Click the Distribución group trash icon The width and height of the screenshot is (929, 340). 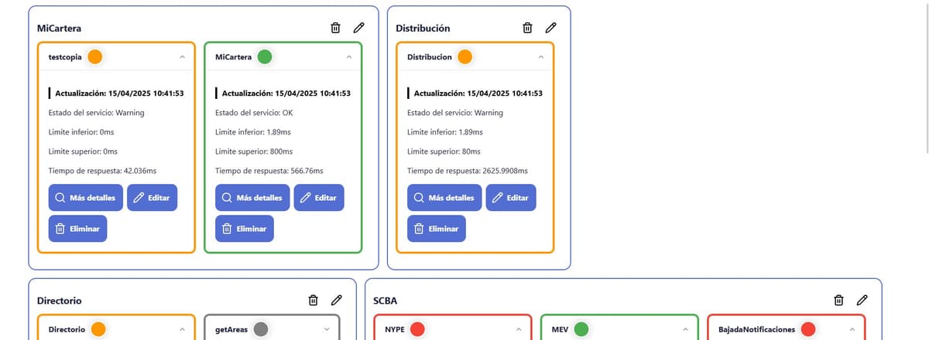[x=527, y=28]
